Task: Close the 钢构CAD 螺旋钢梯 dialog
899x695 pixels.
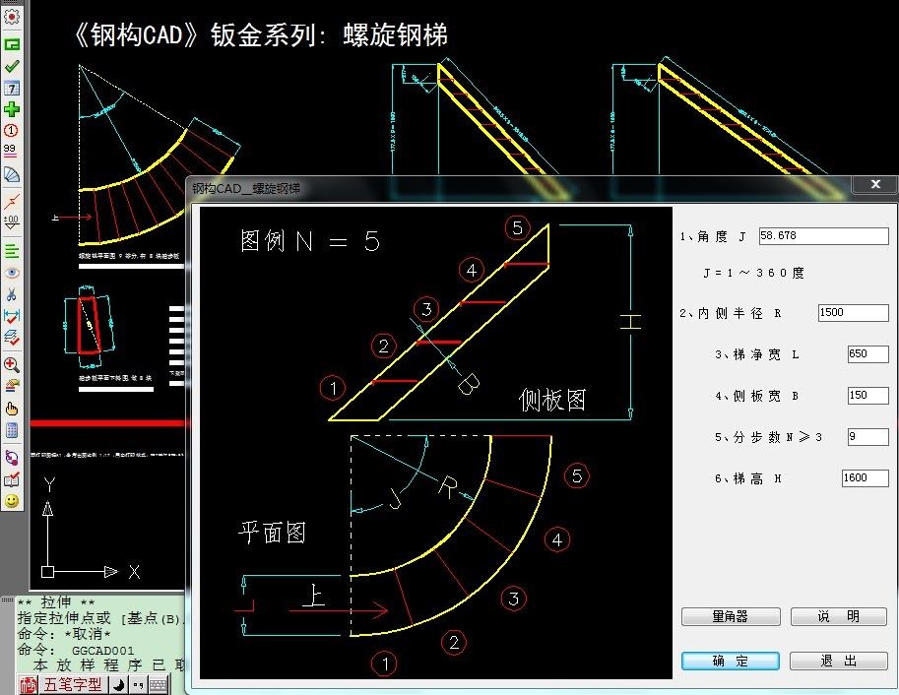Action: click(x=875, y=184)
